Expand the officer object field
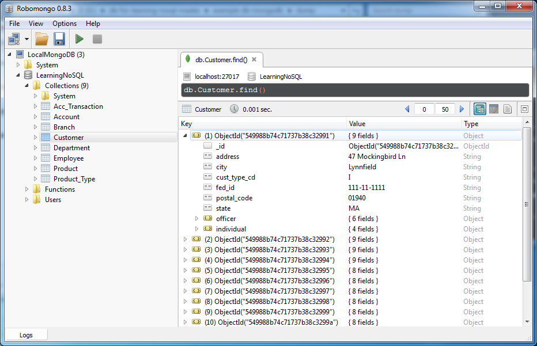Image resolution: width=537 pixels, height=346 pixels. coord(196,218)
